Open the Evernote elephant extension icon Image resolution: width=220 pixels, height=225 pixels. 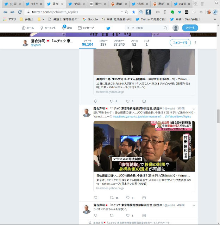click(x=172, y=12)
